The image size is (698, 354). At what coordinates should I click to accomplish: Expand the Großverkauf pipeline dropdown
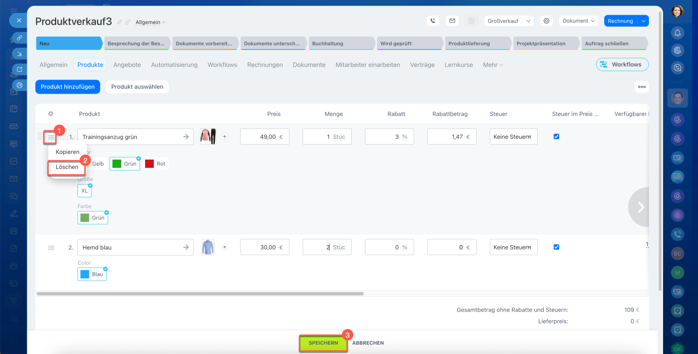(528, 21)
